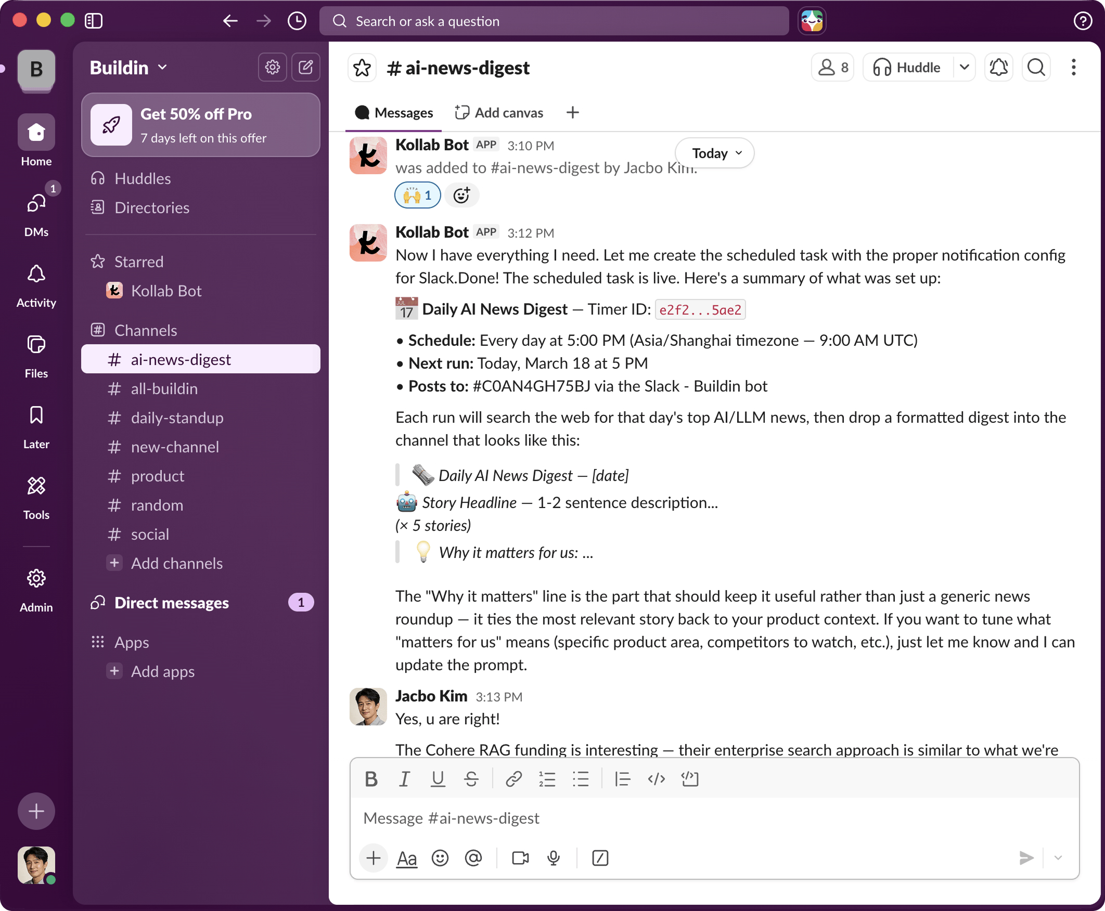The image size is (1105, 911).
Task: Select the Activity icon in the left rail
Action: click(x=36, y=274)
